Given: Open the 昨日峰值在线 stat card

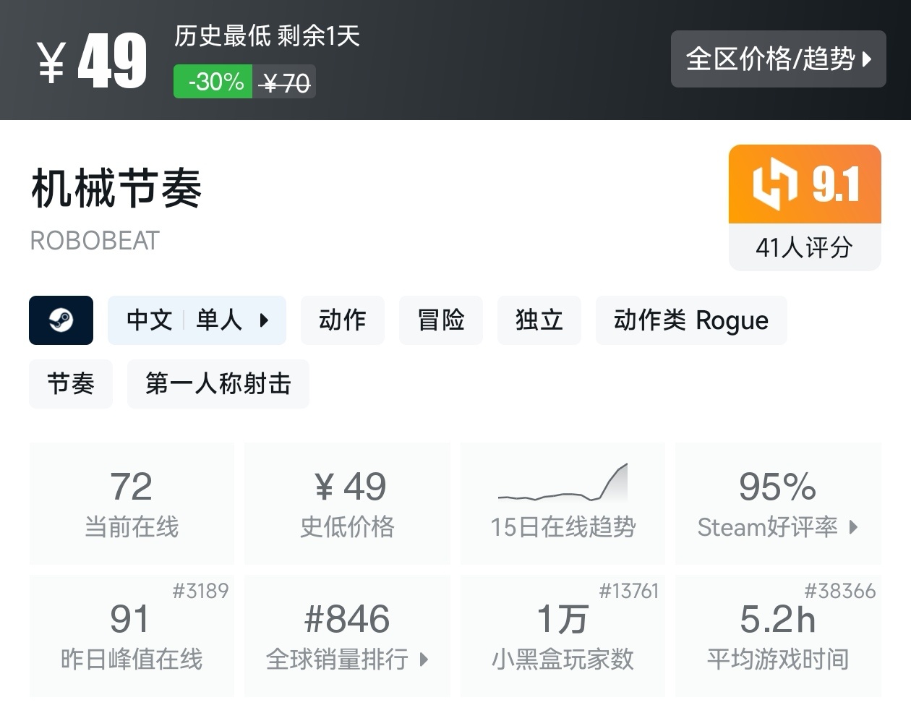Looking at the screenshot, I should click(132, 636).
